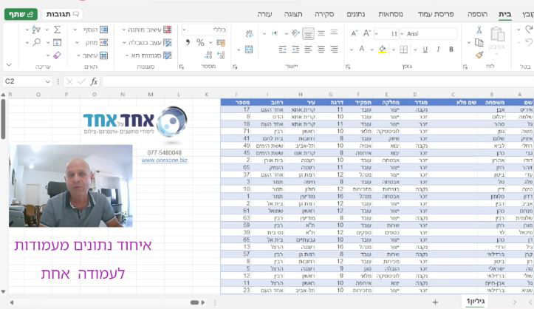Click Insert cells (הוסף) icon
Image resolution: width=534 pixels, height=309 pixels.
[x=104, y=30]
